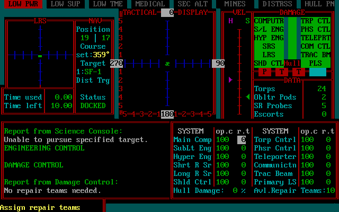This screenshot has width=339, height=212.
Task: Click the 180 heading marker
Action: [167, 114]
